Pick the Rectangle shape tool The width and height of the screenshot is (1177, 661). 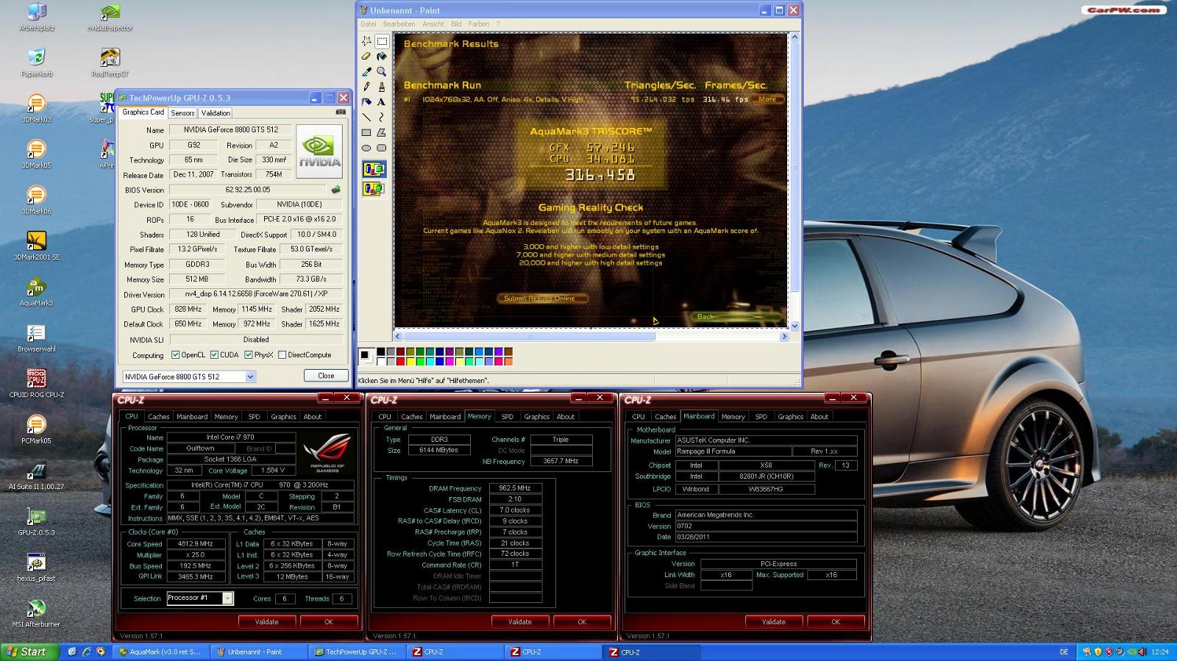[366, 132]
